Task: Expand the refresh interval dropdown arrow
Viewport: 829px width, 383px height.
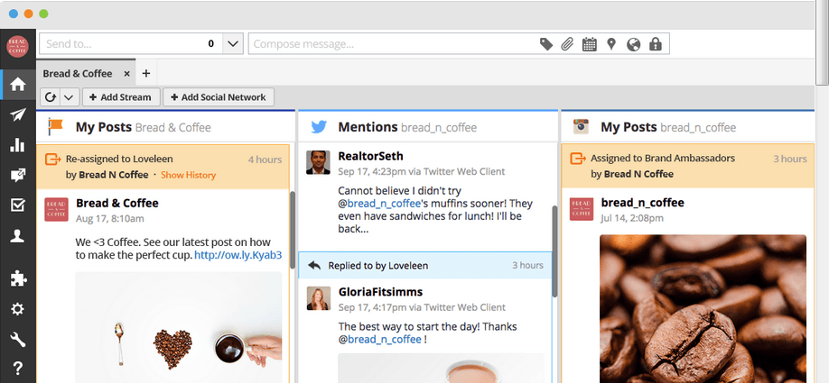Action: pyautogui.click(x=70, y=97)
